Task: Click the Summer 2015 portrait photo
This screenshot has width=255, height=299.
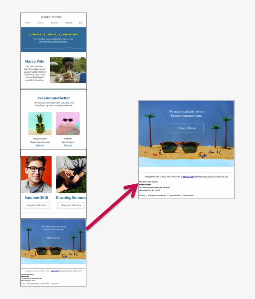Action: [36, 175]
